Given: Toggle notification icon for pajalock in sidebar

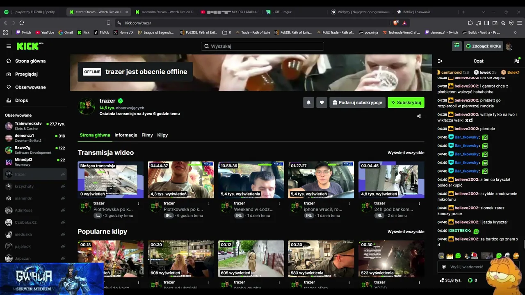Looking at the screenshot, I should (x=63, y=247).
